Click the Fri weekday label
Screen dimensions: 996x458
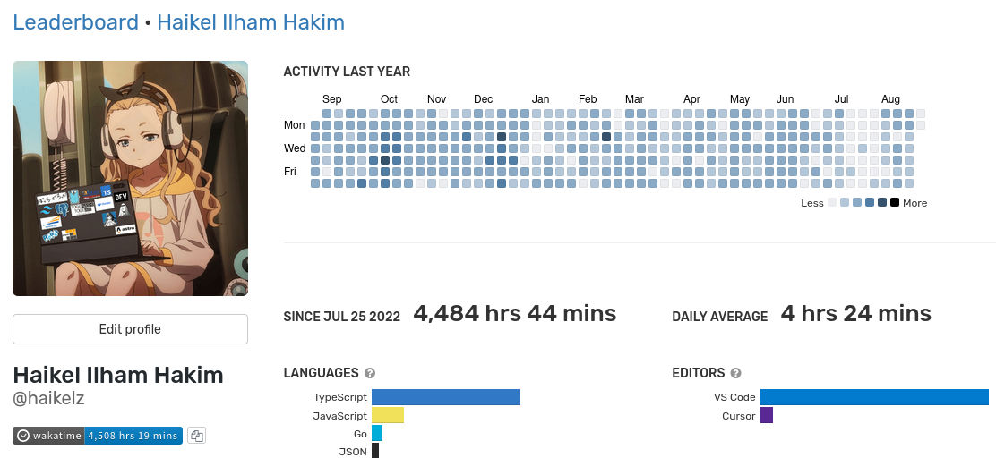point(289,171)
